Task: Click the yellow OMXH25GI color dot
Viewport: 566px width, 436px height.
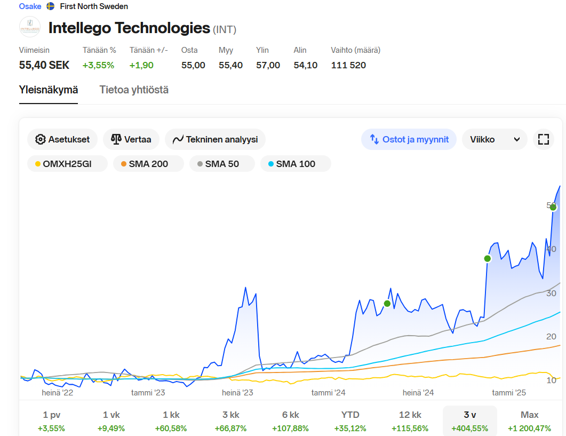Action: 37,164
